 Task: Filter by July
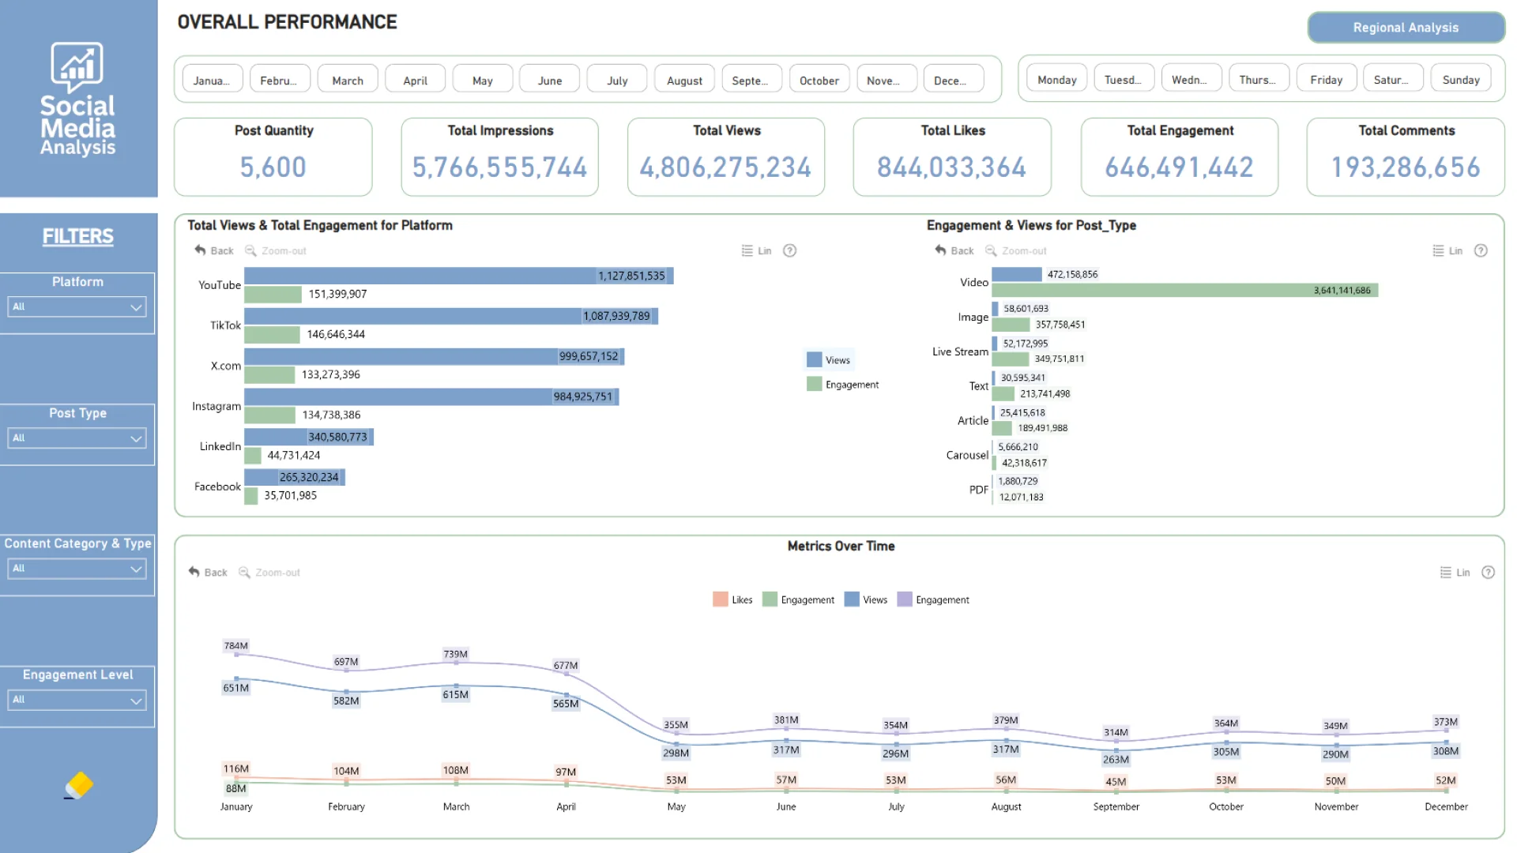click(617, 80)
